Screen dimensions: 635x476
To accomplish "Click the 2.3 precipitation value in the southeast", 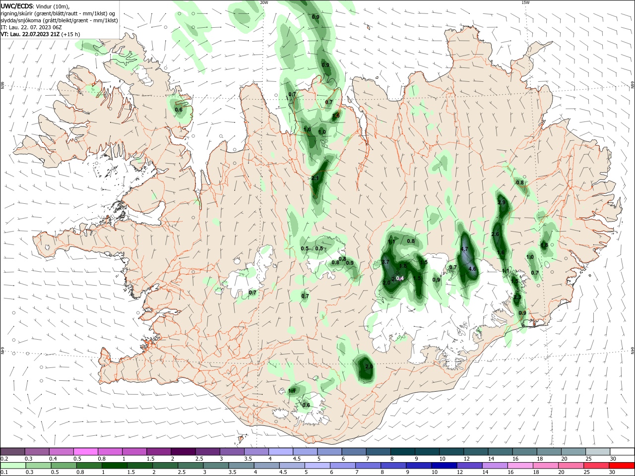I will 517,297.
